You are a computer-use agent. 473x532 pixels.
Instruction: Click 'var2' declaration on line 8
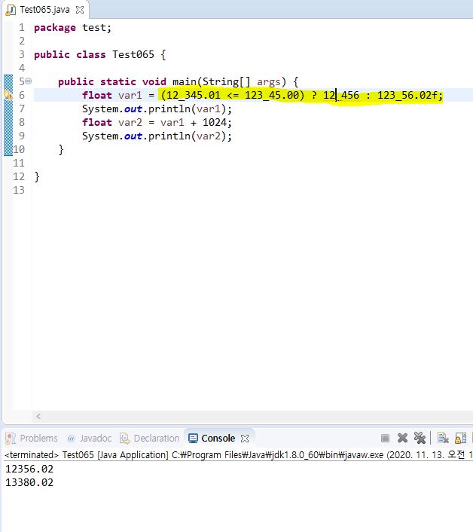130,123
